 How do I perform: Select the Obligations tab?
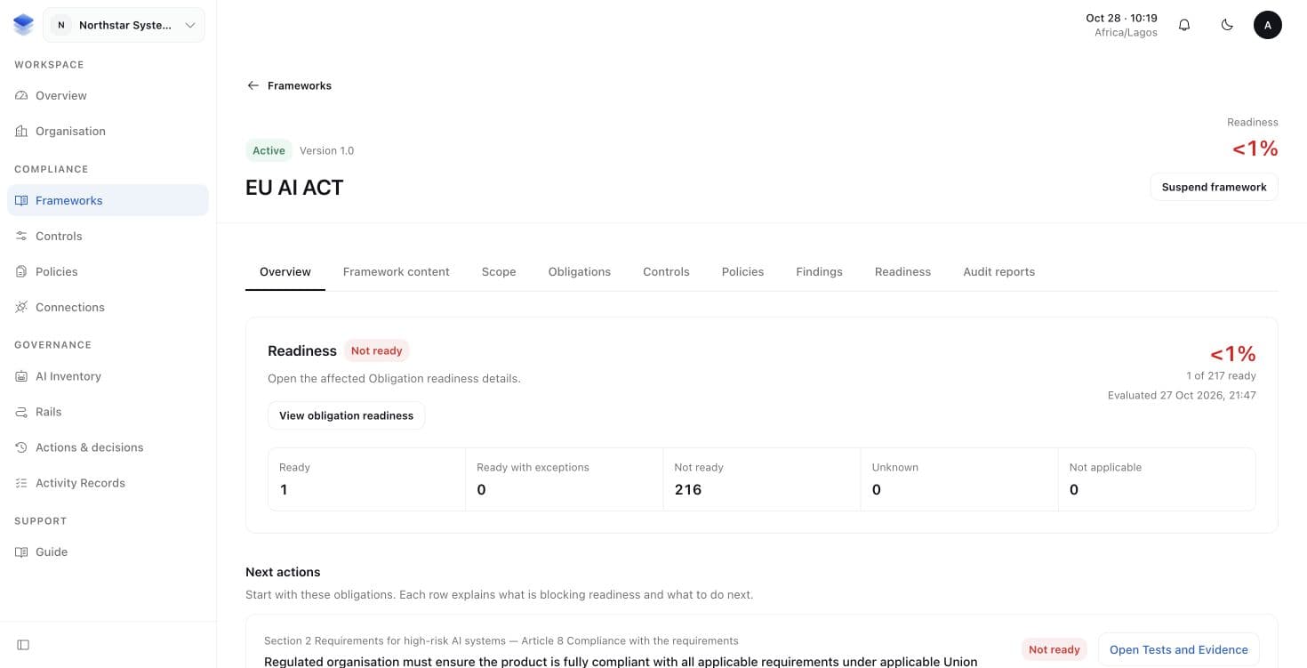[x=580, y=271]
